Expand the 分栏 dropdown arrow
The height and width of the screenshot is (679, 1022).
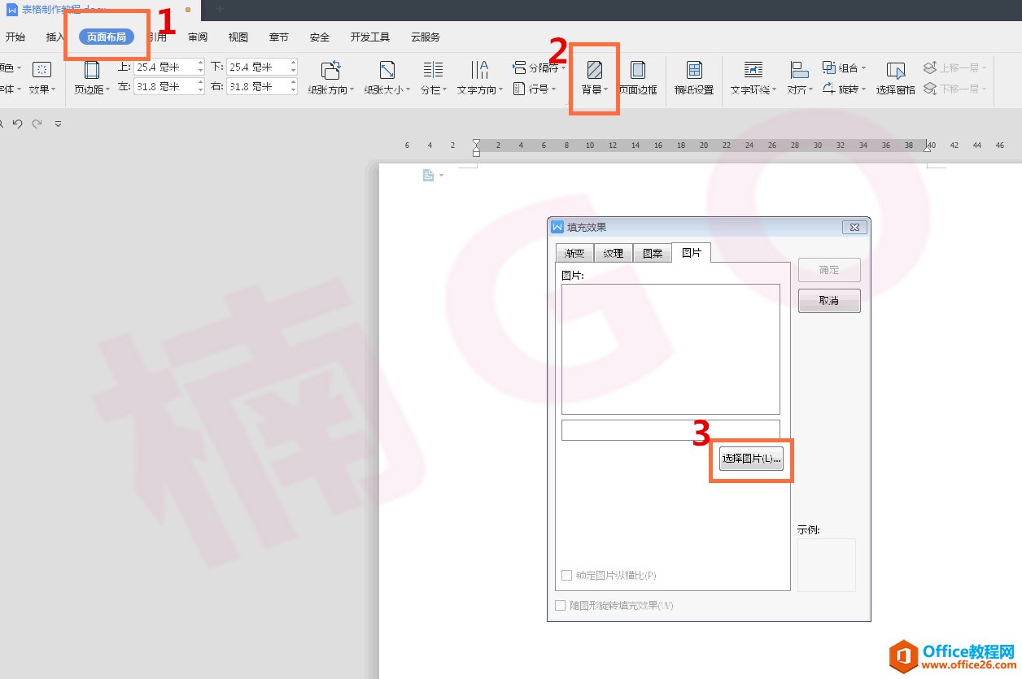446,90
